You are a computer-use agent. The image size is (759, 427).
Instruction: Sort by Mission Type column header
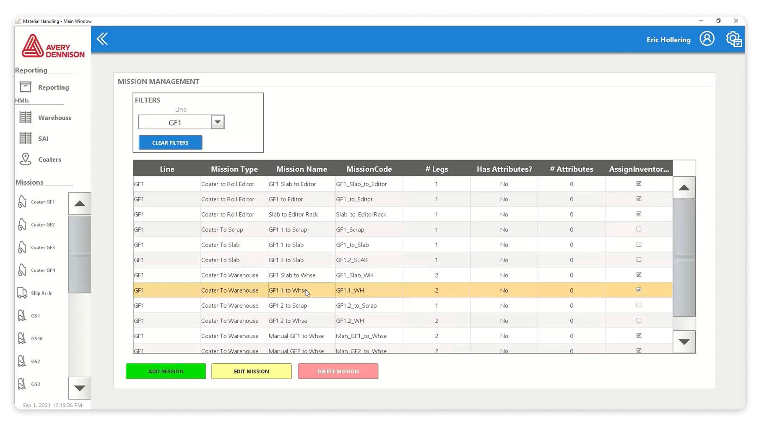pos(234,169)
